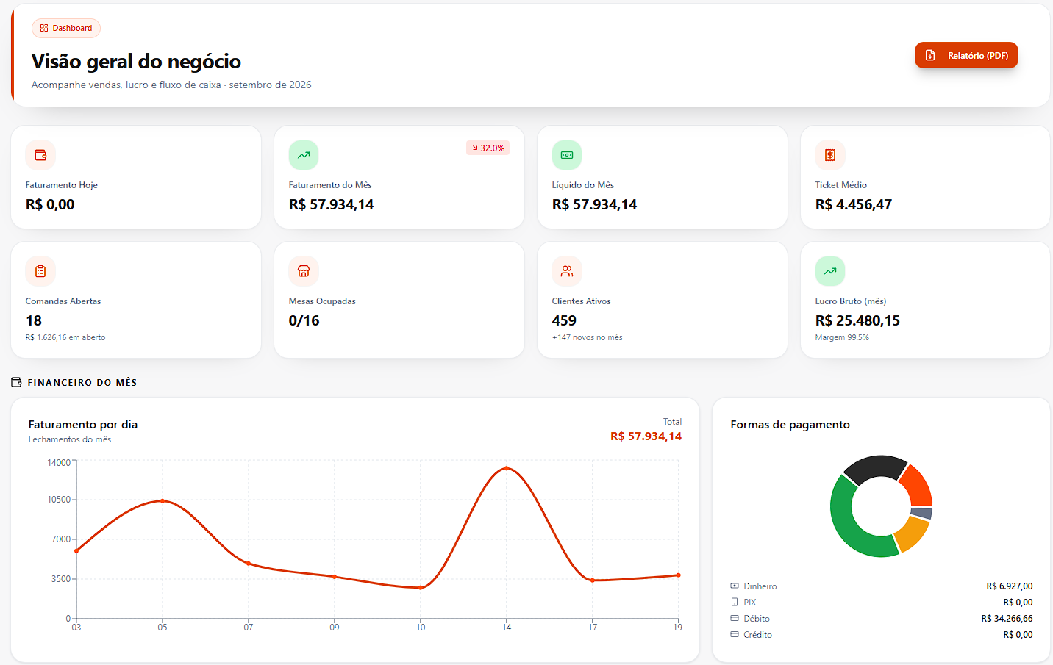Click the store icon on Mesas Ocupadas card
1053x665 pixels.
pyautogui.click(x=304, y=271)
